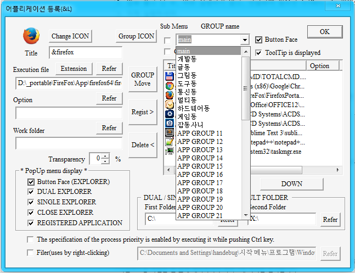Click the Regist > button
Screen dimensions: 355x273
143,112
